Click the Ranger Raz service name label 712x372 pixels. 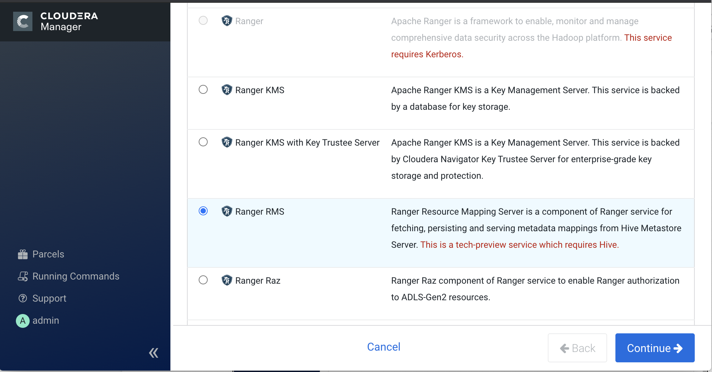[258, 281]
